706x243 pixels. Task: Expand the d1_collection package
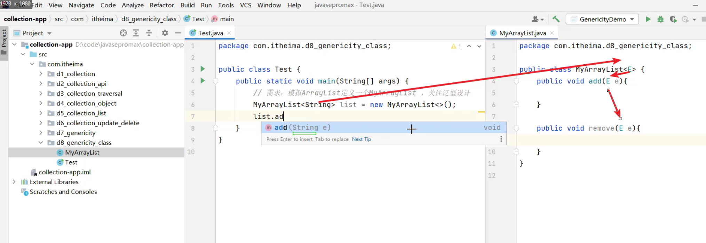click(41, 74)
